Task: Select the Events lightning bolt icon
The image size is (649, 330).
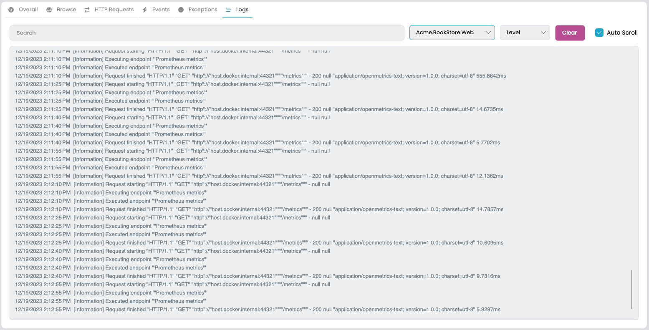Action: [x=144, y=9]
